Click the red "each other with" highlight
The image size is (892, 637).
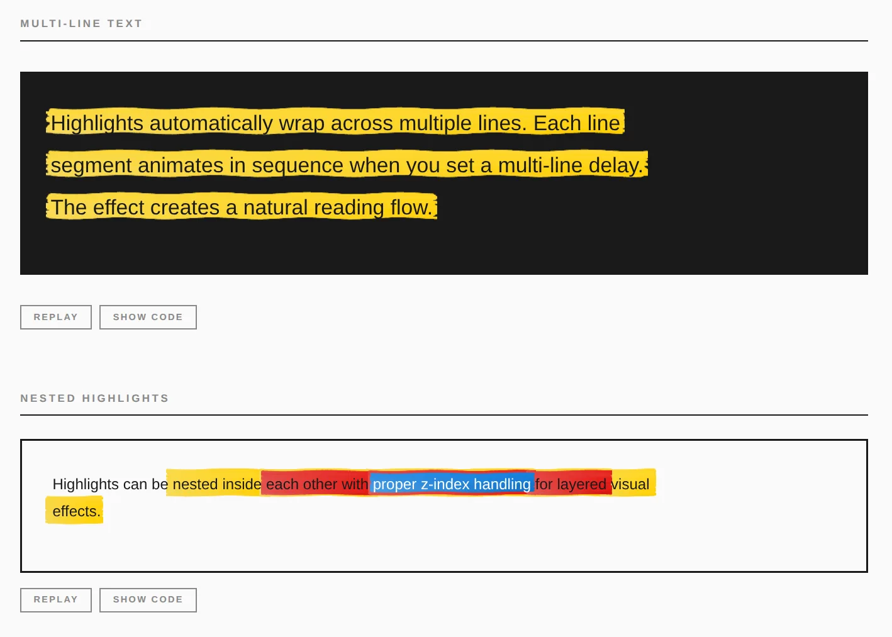click(316, 484)
